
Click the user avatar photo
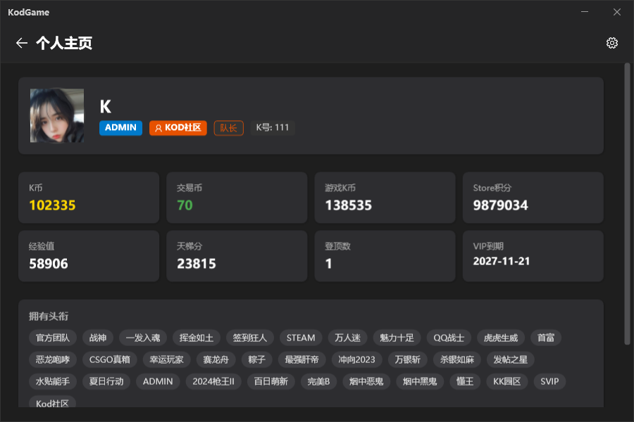pyautogui.click(x=57, y=115)
